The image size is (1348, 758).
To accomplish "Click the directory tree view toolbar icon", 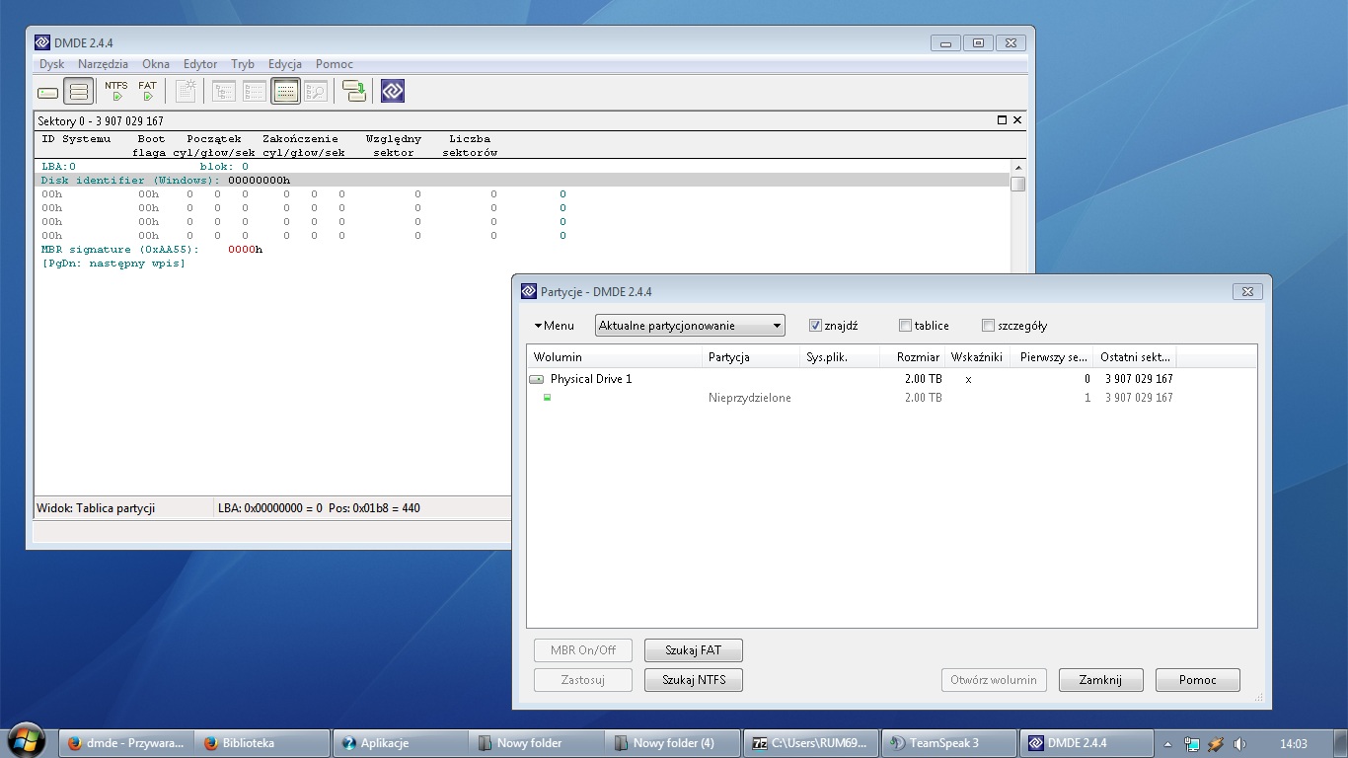I will click(x=224, y=92).
